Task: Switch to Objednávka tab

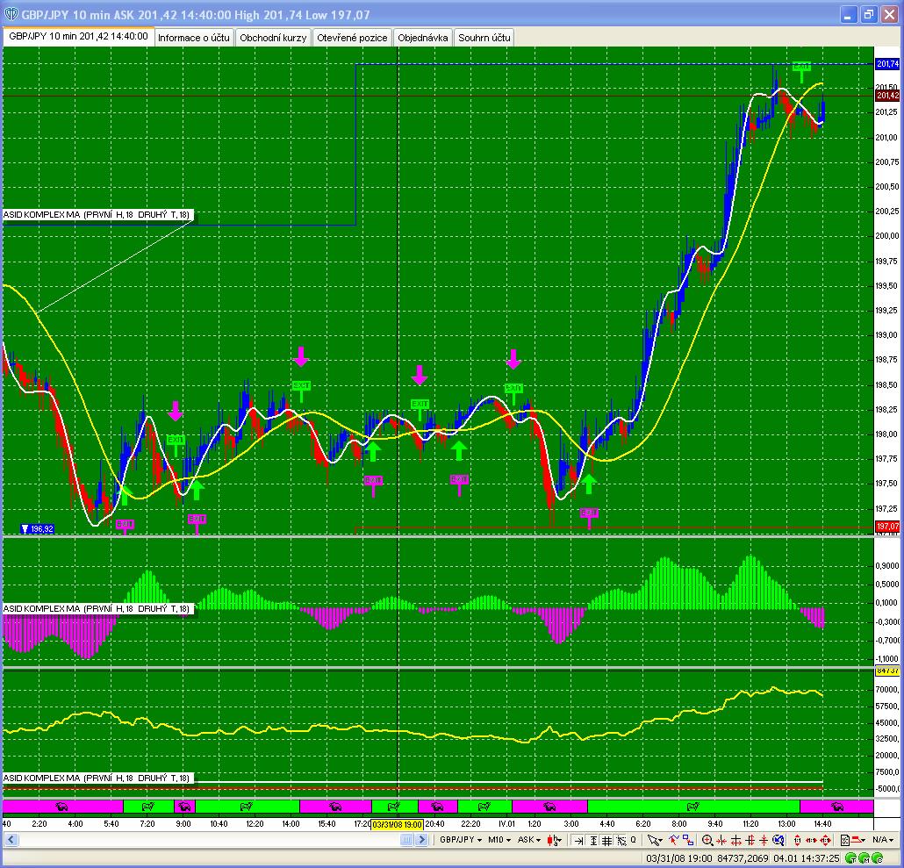Action: pyautogui.click(x=422, y=38)
